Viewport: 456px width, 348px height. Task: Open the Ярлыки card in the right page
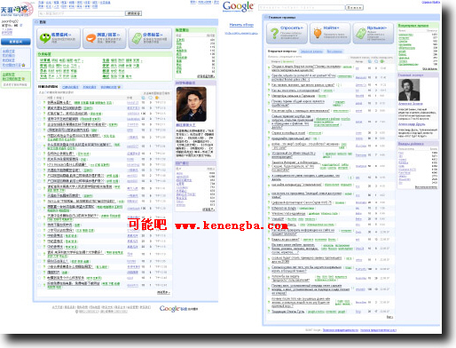[x=373, y=34]
